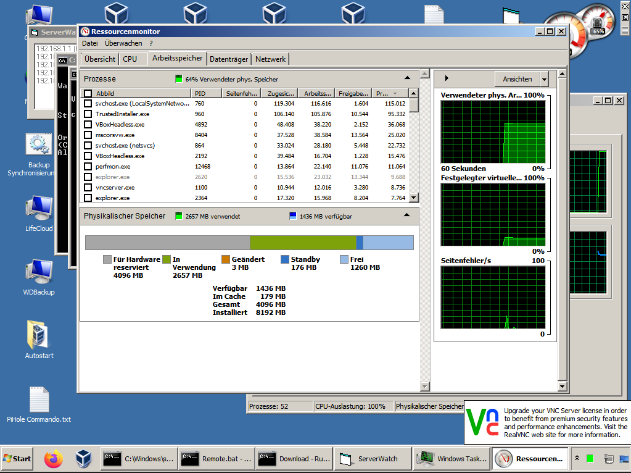Screen dimensions: 631x473
Task: Open the LifeCloud desktop shortcut
Action: click(x=38, y=209)
